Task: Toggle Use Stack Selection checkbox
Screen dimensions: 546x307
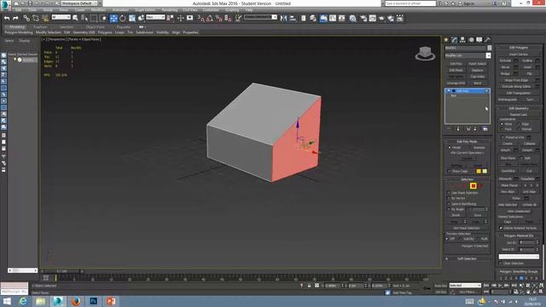Action: (449, 193)
